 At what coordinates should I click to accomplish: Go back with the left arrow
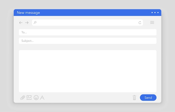pos(21,23)
